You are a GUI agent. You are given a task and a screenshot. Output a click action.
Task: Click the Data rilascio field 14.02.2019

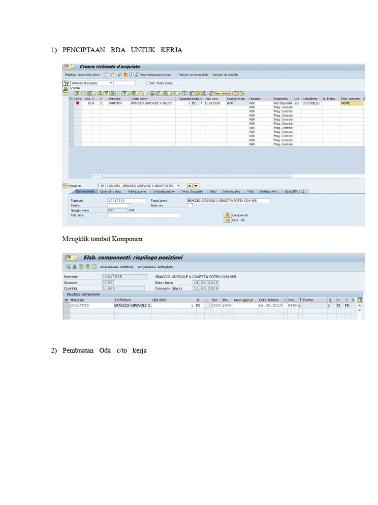tap(206, 283)
